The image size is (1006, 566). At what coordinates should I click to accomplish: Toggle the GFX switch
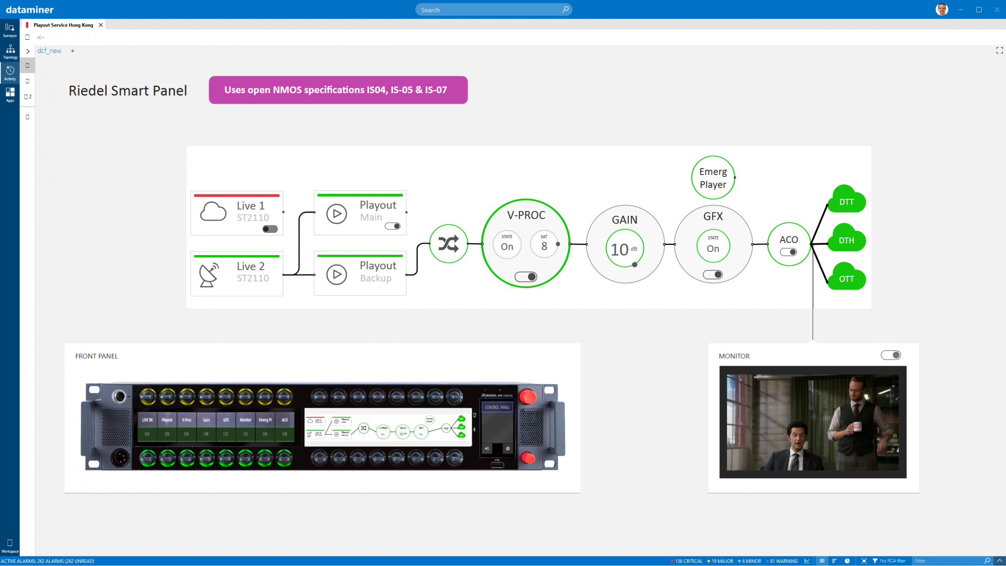tap(713, 275)
